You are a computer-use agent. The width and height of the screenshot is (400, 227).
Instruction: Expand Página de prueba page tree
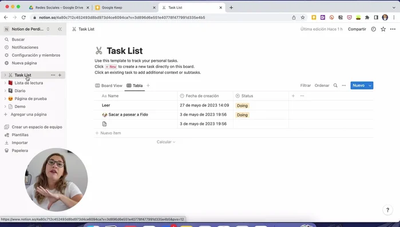coord(5,99)
